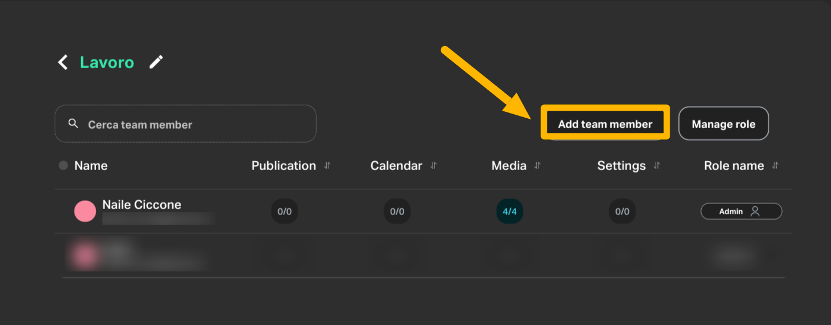This screenshot has width=831, height=325.
Task: Sort by Role name column arrows
Action: click(x=775, y=166)
